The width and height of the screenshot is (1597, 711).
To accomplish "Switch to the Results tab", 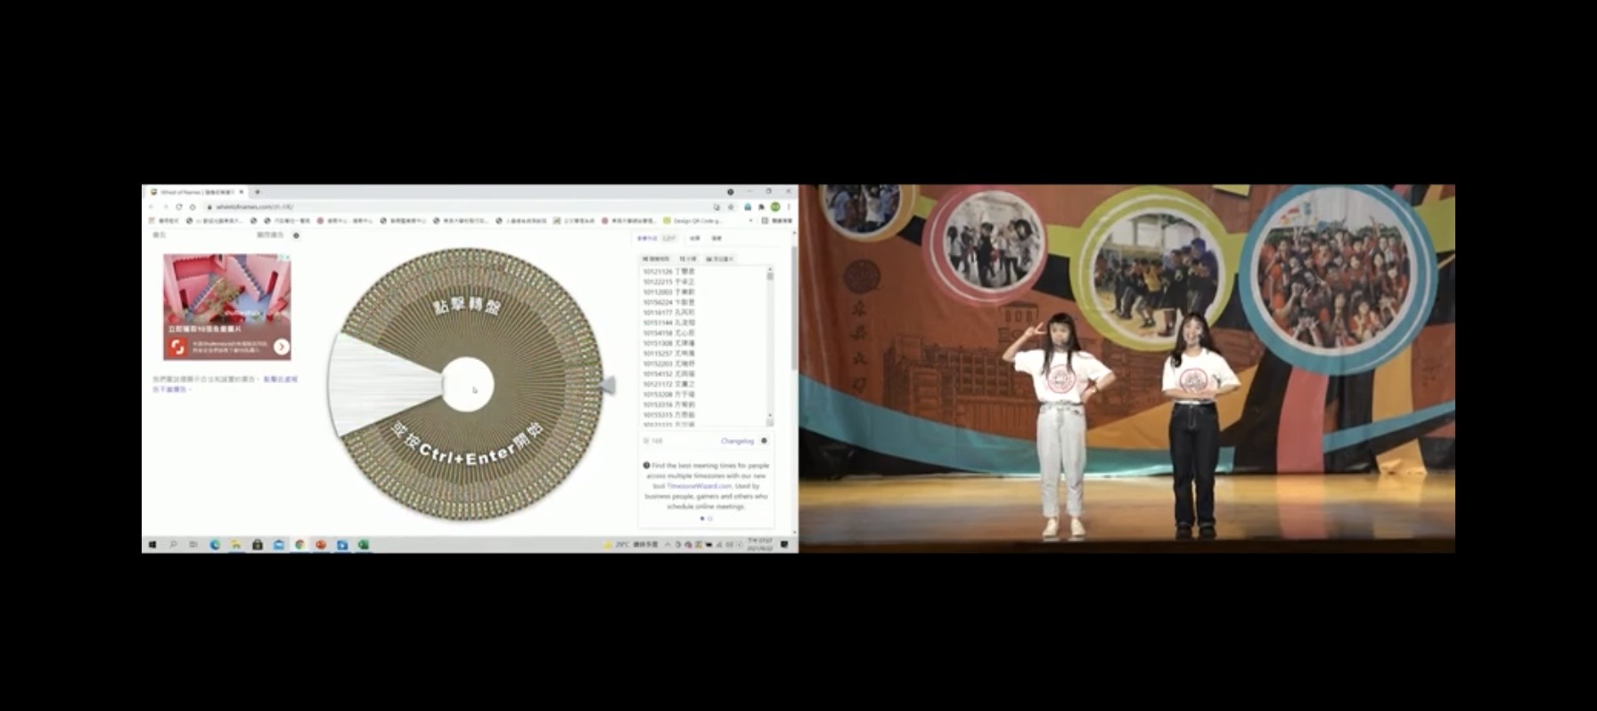I will click(x=695, y=239).
